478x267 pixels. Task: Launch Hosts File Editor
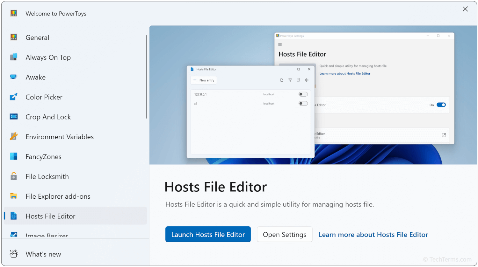[208, 235]
